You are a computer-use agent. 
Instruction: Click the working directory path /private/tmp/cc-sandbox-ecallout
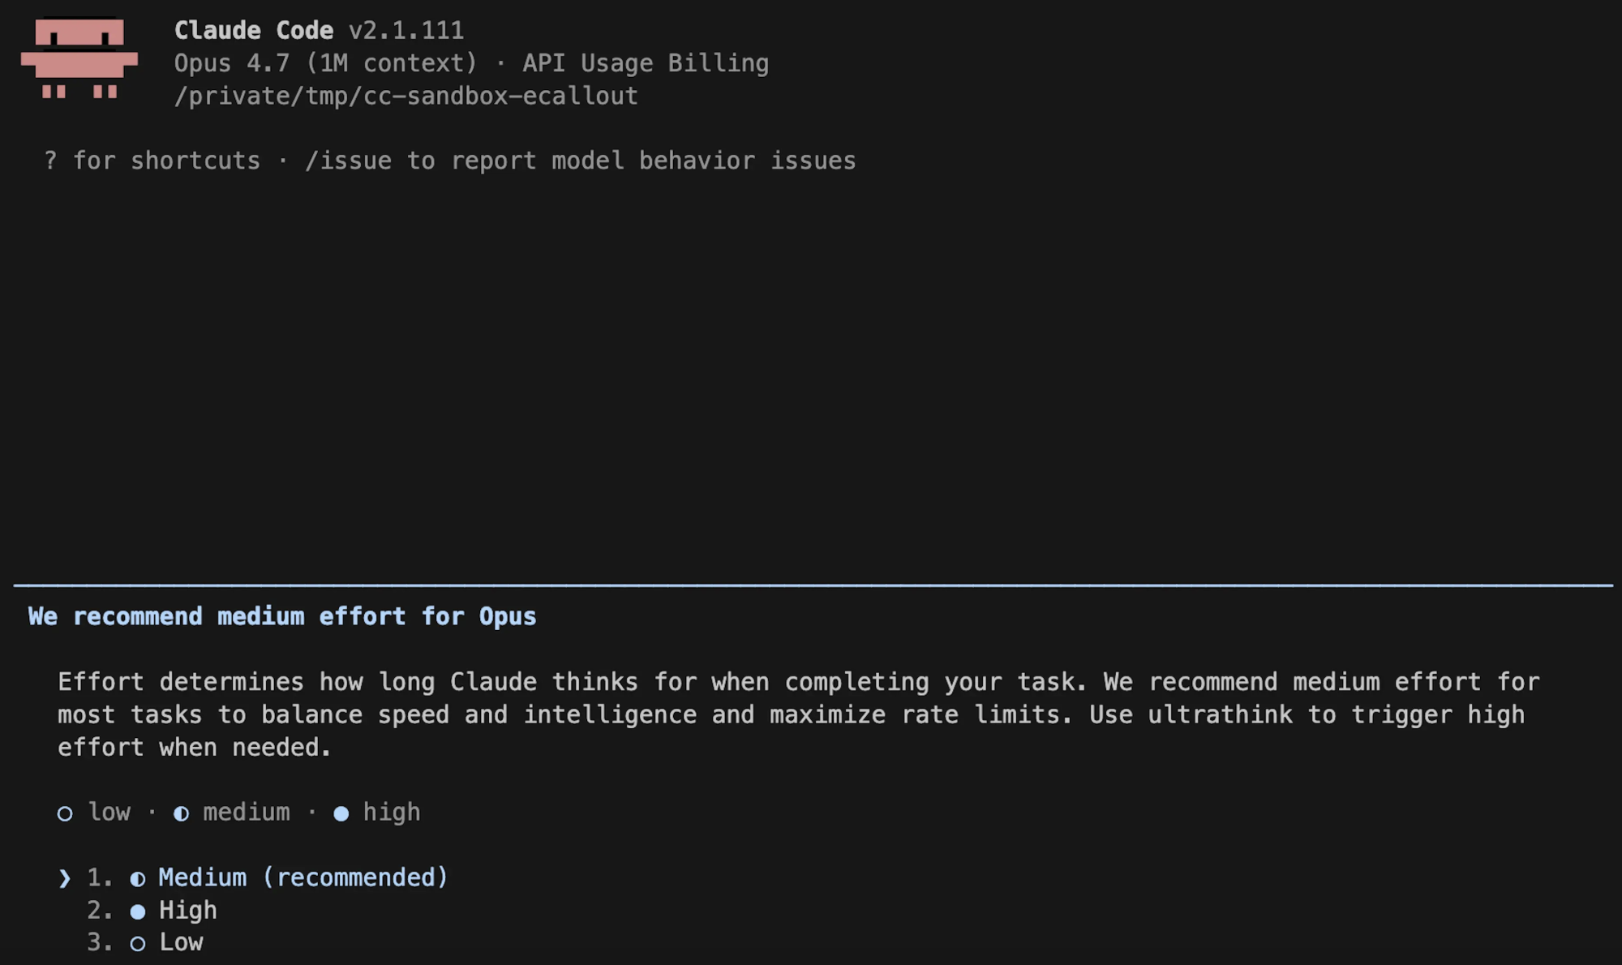tap(405, 96)
